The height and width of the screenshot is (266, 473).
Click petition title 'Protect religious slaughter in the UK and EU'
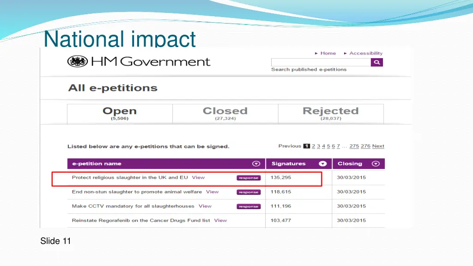(x=130, y=177)
